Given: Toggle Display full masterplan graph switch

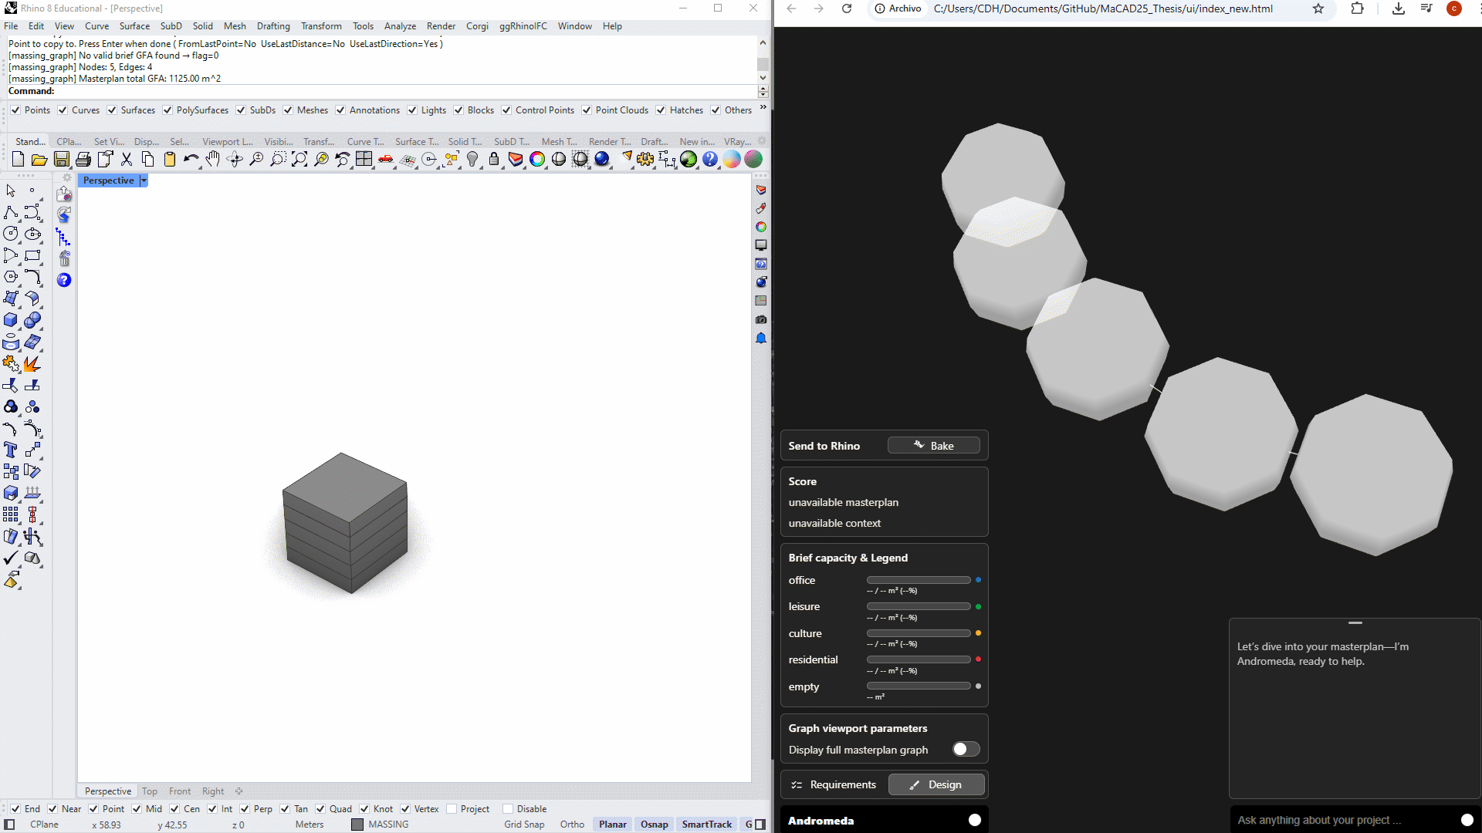Looking at the screenshot, I should coord(966,750).
